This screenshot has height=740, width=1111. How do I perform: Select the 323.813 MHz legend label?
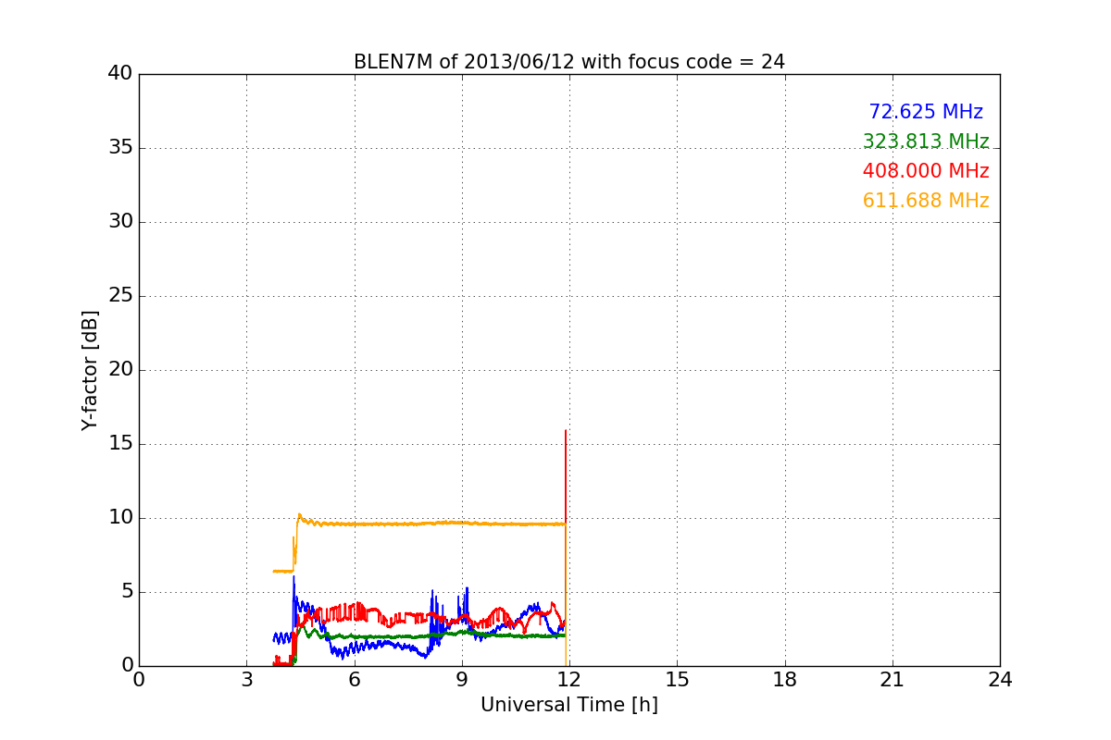coord(926,142)
